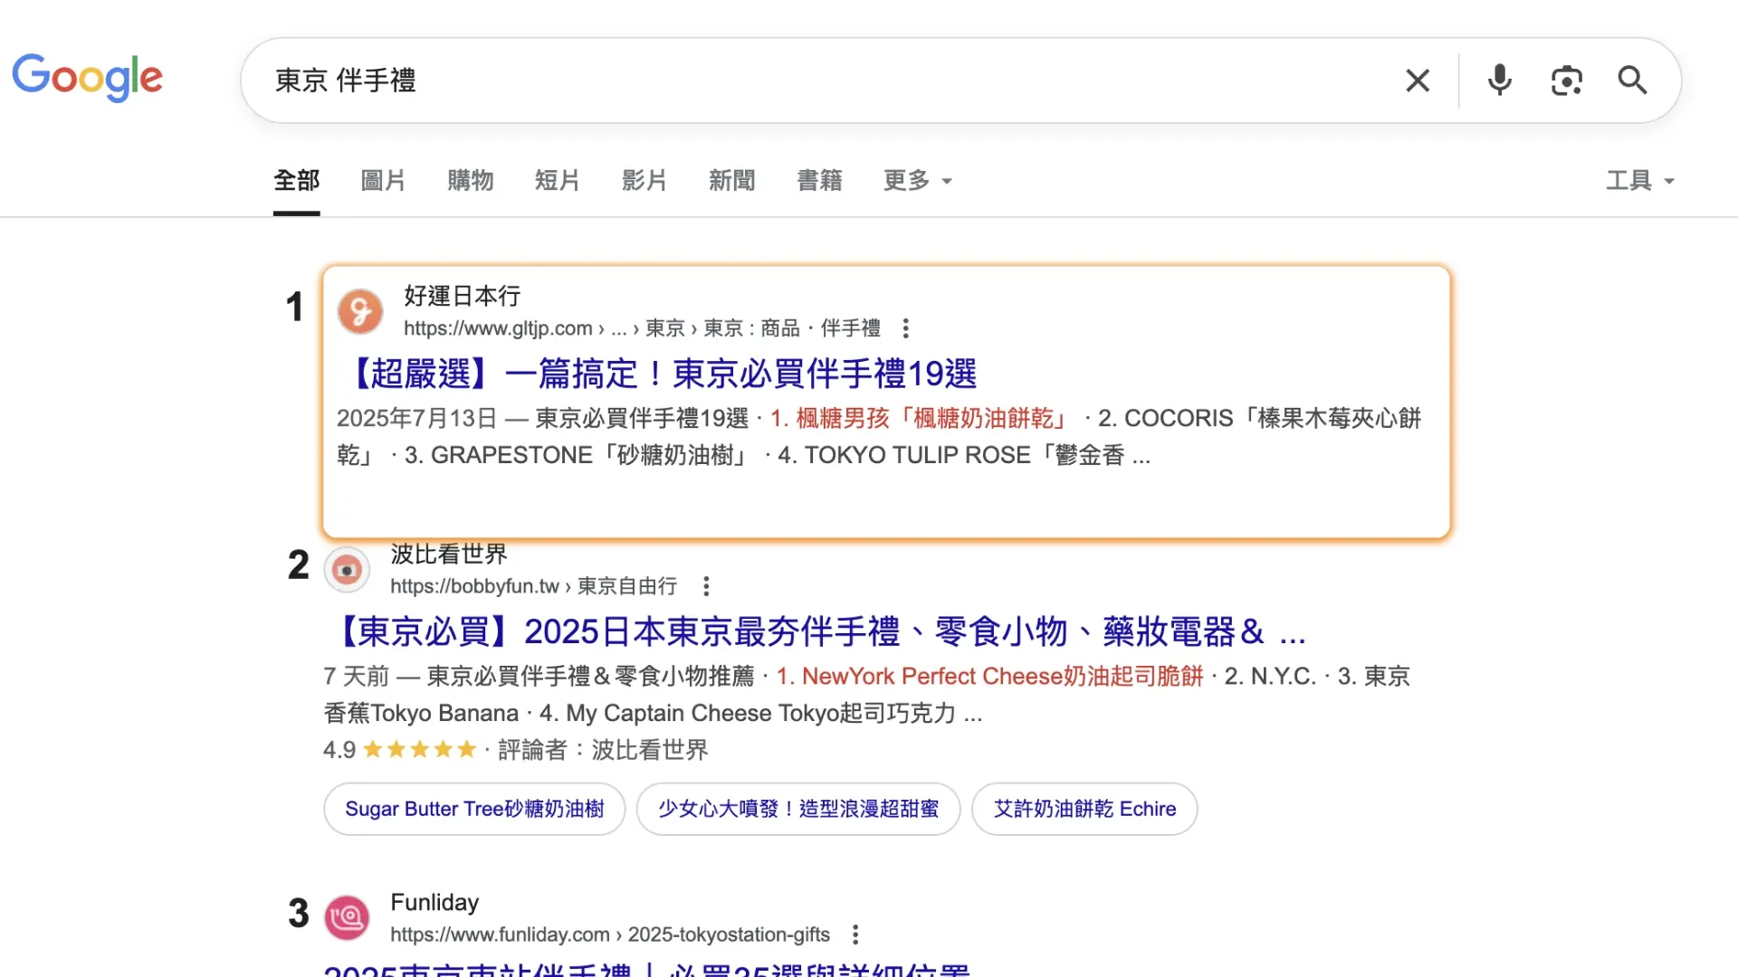Clear the search box with the X icon

1418,81
